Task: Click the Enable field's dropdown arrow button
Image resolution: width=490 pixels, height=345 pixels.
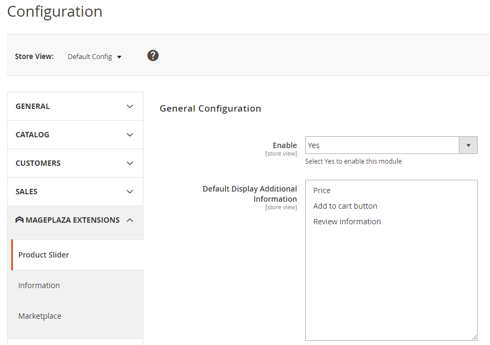Action: point(468,145)
